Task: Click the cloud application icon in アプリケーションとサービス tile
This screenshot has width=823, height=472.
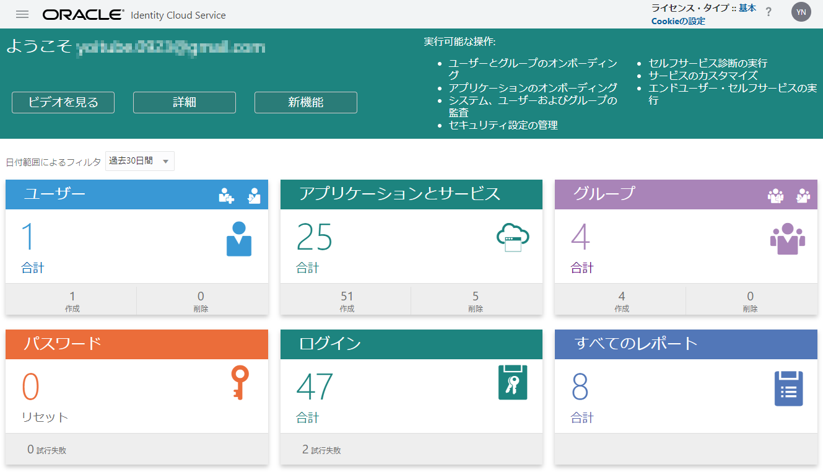Action: [x=513, y=238]
